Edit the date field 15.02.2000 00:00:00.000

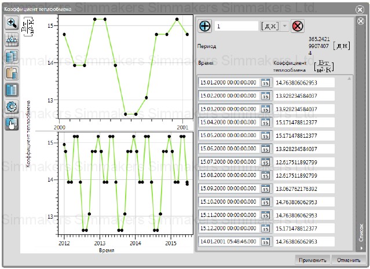point(229,96)
